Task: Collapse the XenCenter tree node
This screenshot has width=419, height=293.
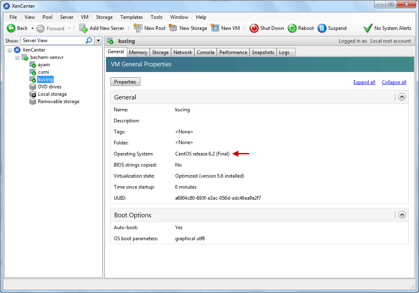Action: [x=10, y=50]
